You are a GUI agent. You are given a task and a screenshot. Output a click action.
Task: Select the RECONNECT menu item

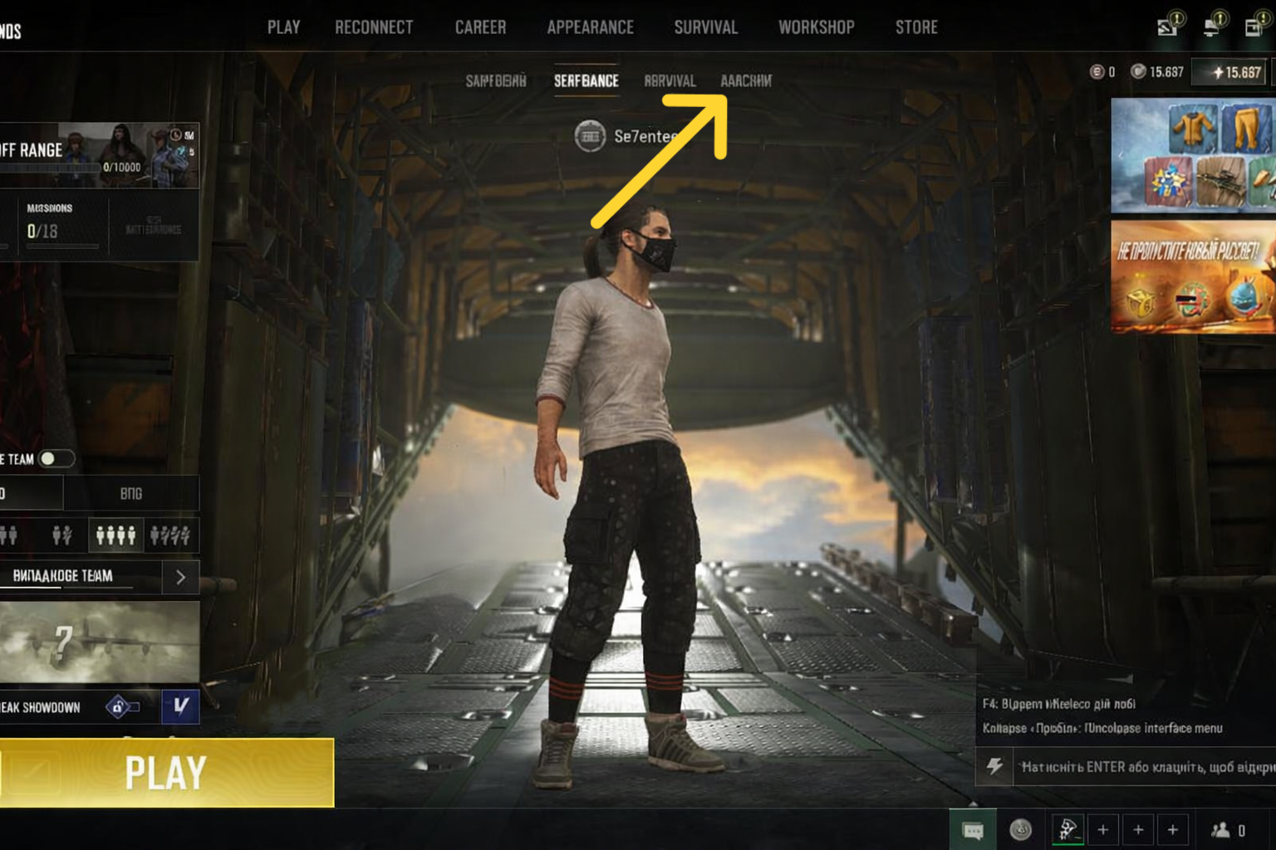[x=374, y=27]
